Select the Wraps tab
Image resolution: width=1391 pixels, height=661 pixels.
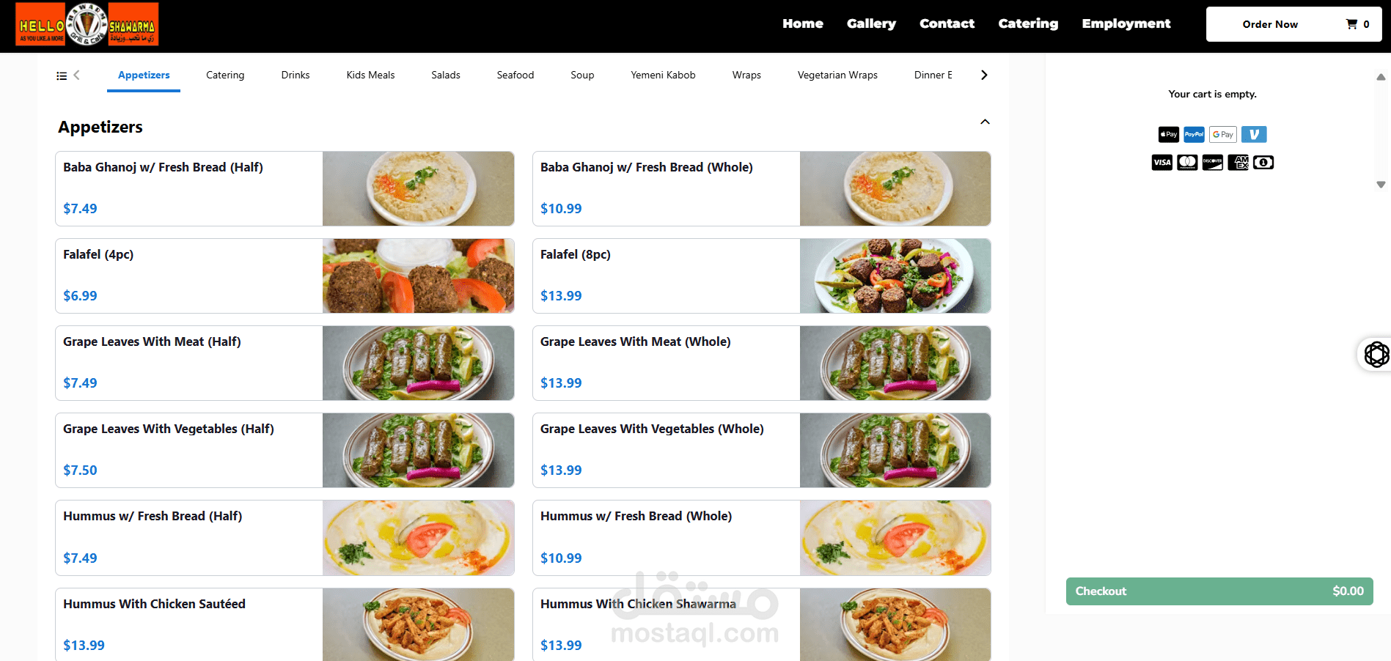[746, 75]
